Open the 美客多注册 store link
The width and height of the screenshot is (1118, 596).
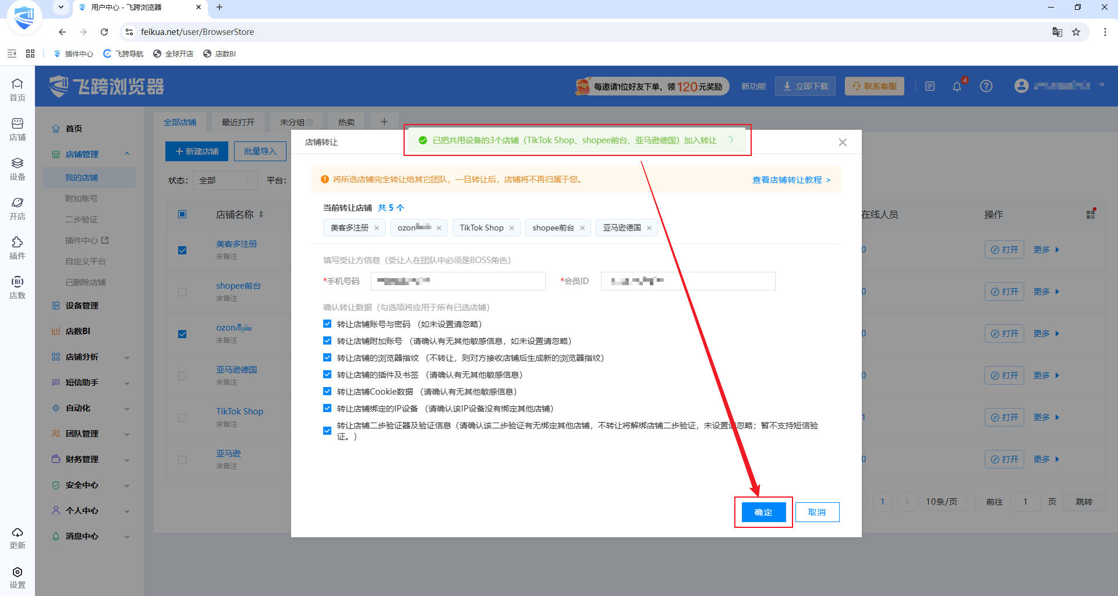[x=236, y=244]
